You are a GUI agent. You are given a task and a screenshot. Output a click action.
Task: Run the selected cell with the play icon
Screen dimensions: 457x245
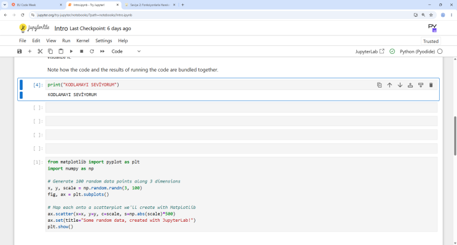click(71, 51)
